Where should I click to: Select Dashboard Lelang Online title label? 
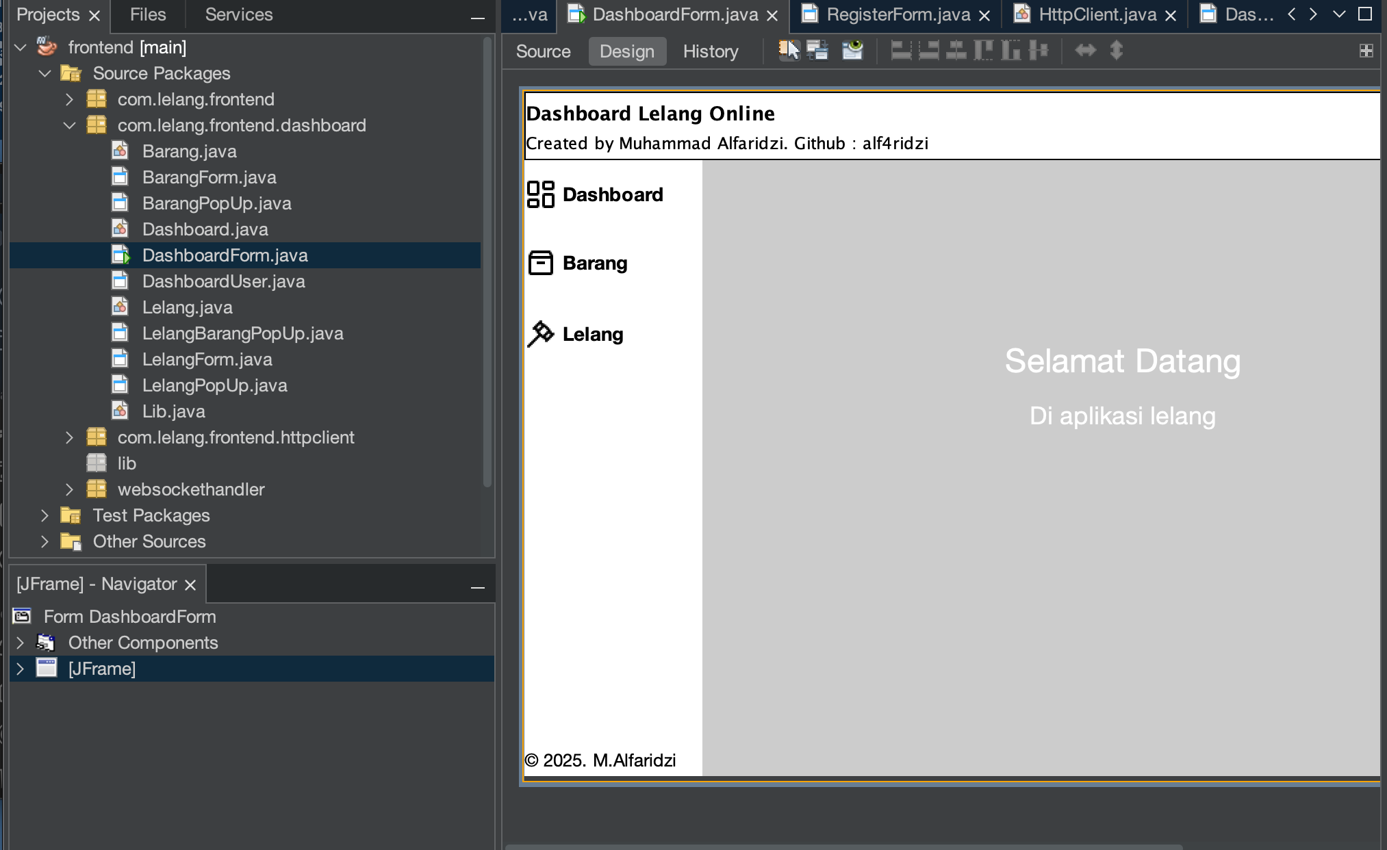point(650,114)
